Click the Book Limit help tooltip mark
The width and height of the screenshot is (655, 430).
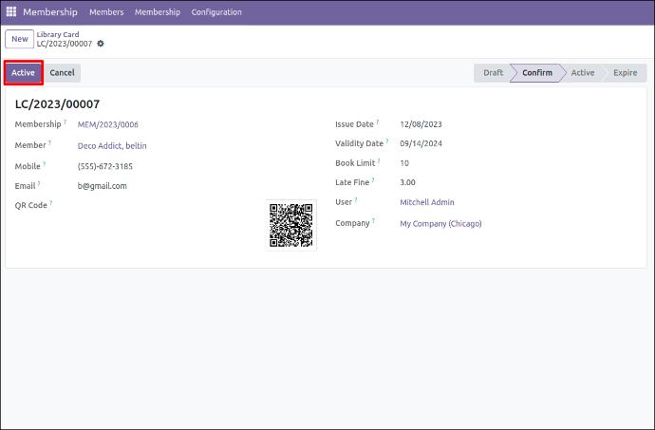[379, 160]
